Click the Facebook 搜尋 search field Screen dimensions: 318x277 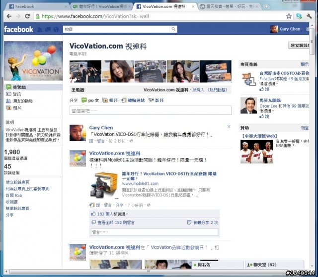(x=117, y=29)
